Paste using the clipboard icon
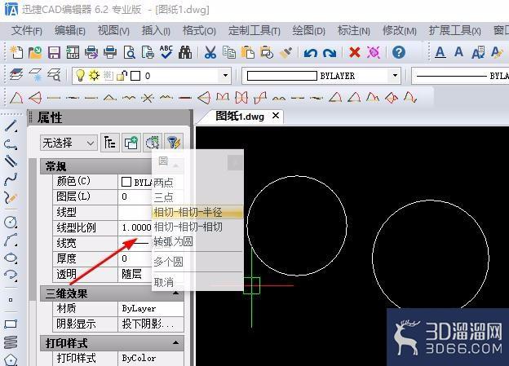509x366 pixels. point(248,52)
